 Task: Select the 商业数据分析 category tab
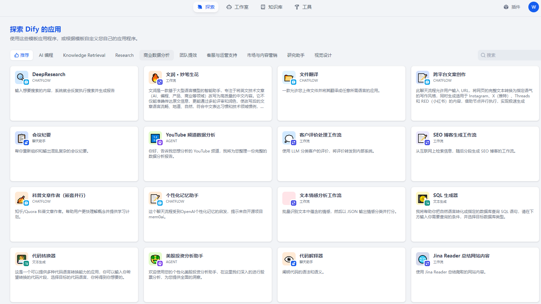point(157,55)
